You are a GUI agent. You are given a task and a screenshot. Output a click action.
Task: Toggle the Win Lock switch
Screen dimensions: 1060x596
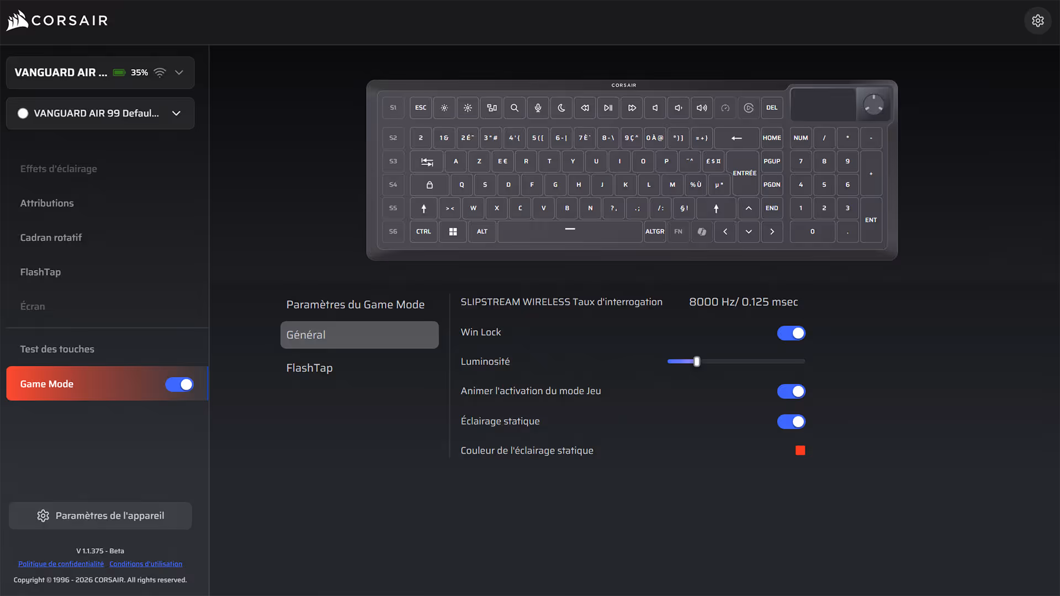(791, 333)
